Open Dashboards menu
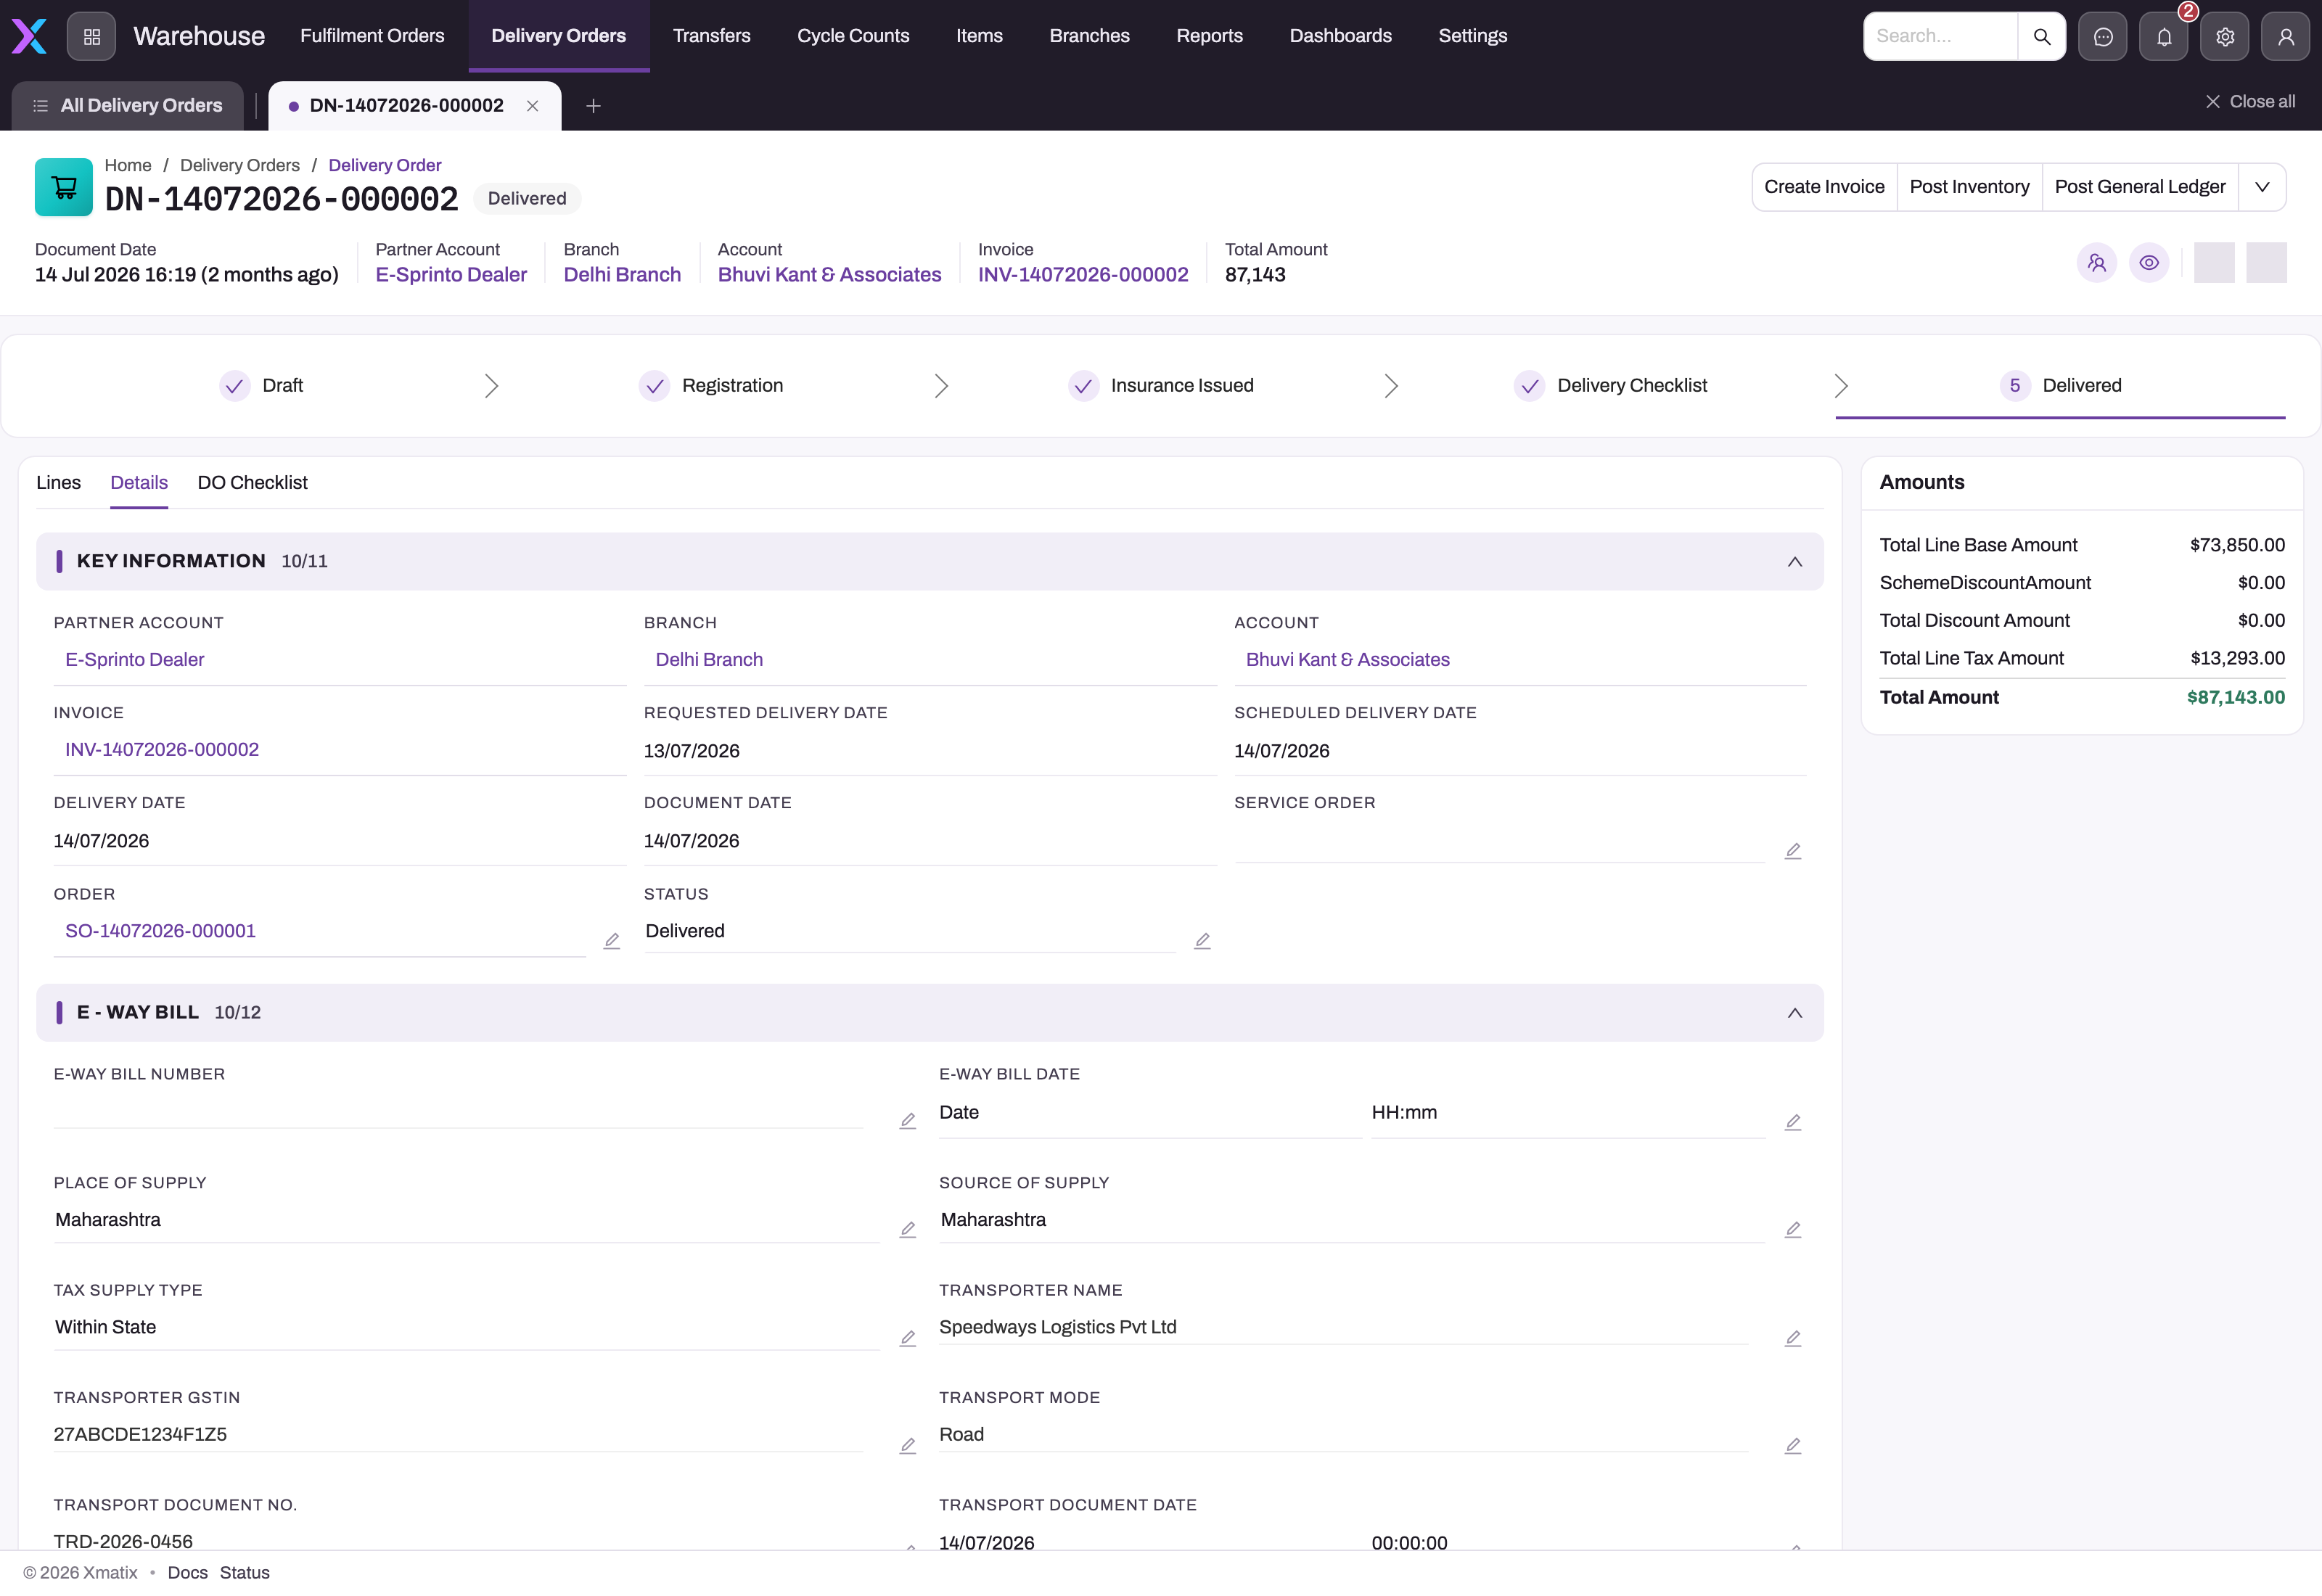 pos(1340,36)
